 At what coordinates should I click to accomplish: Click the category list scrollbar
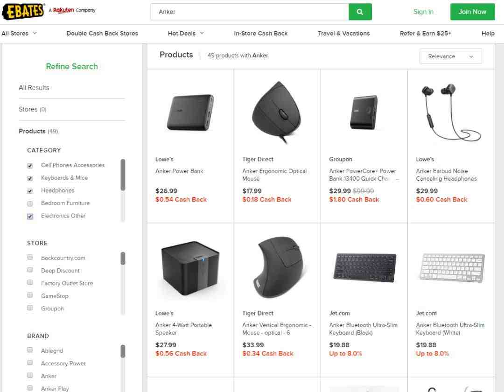click(123, 175)
